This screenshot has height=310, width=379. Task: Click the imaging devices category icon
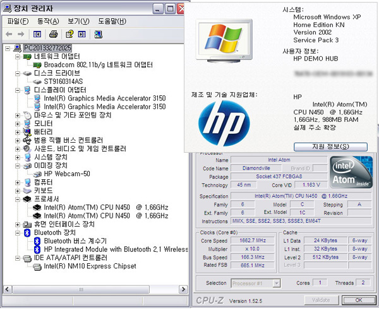click(27, 166)
